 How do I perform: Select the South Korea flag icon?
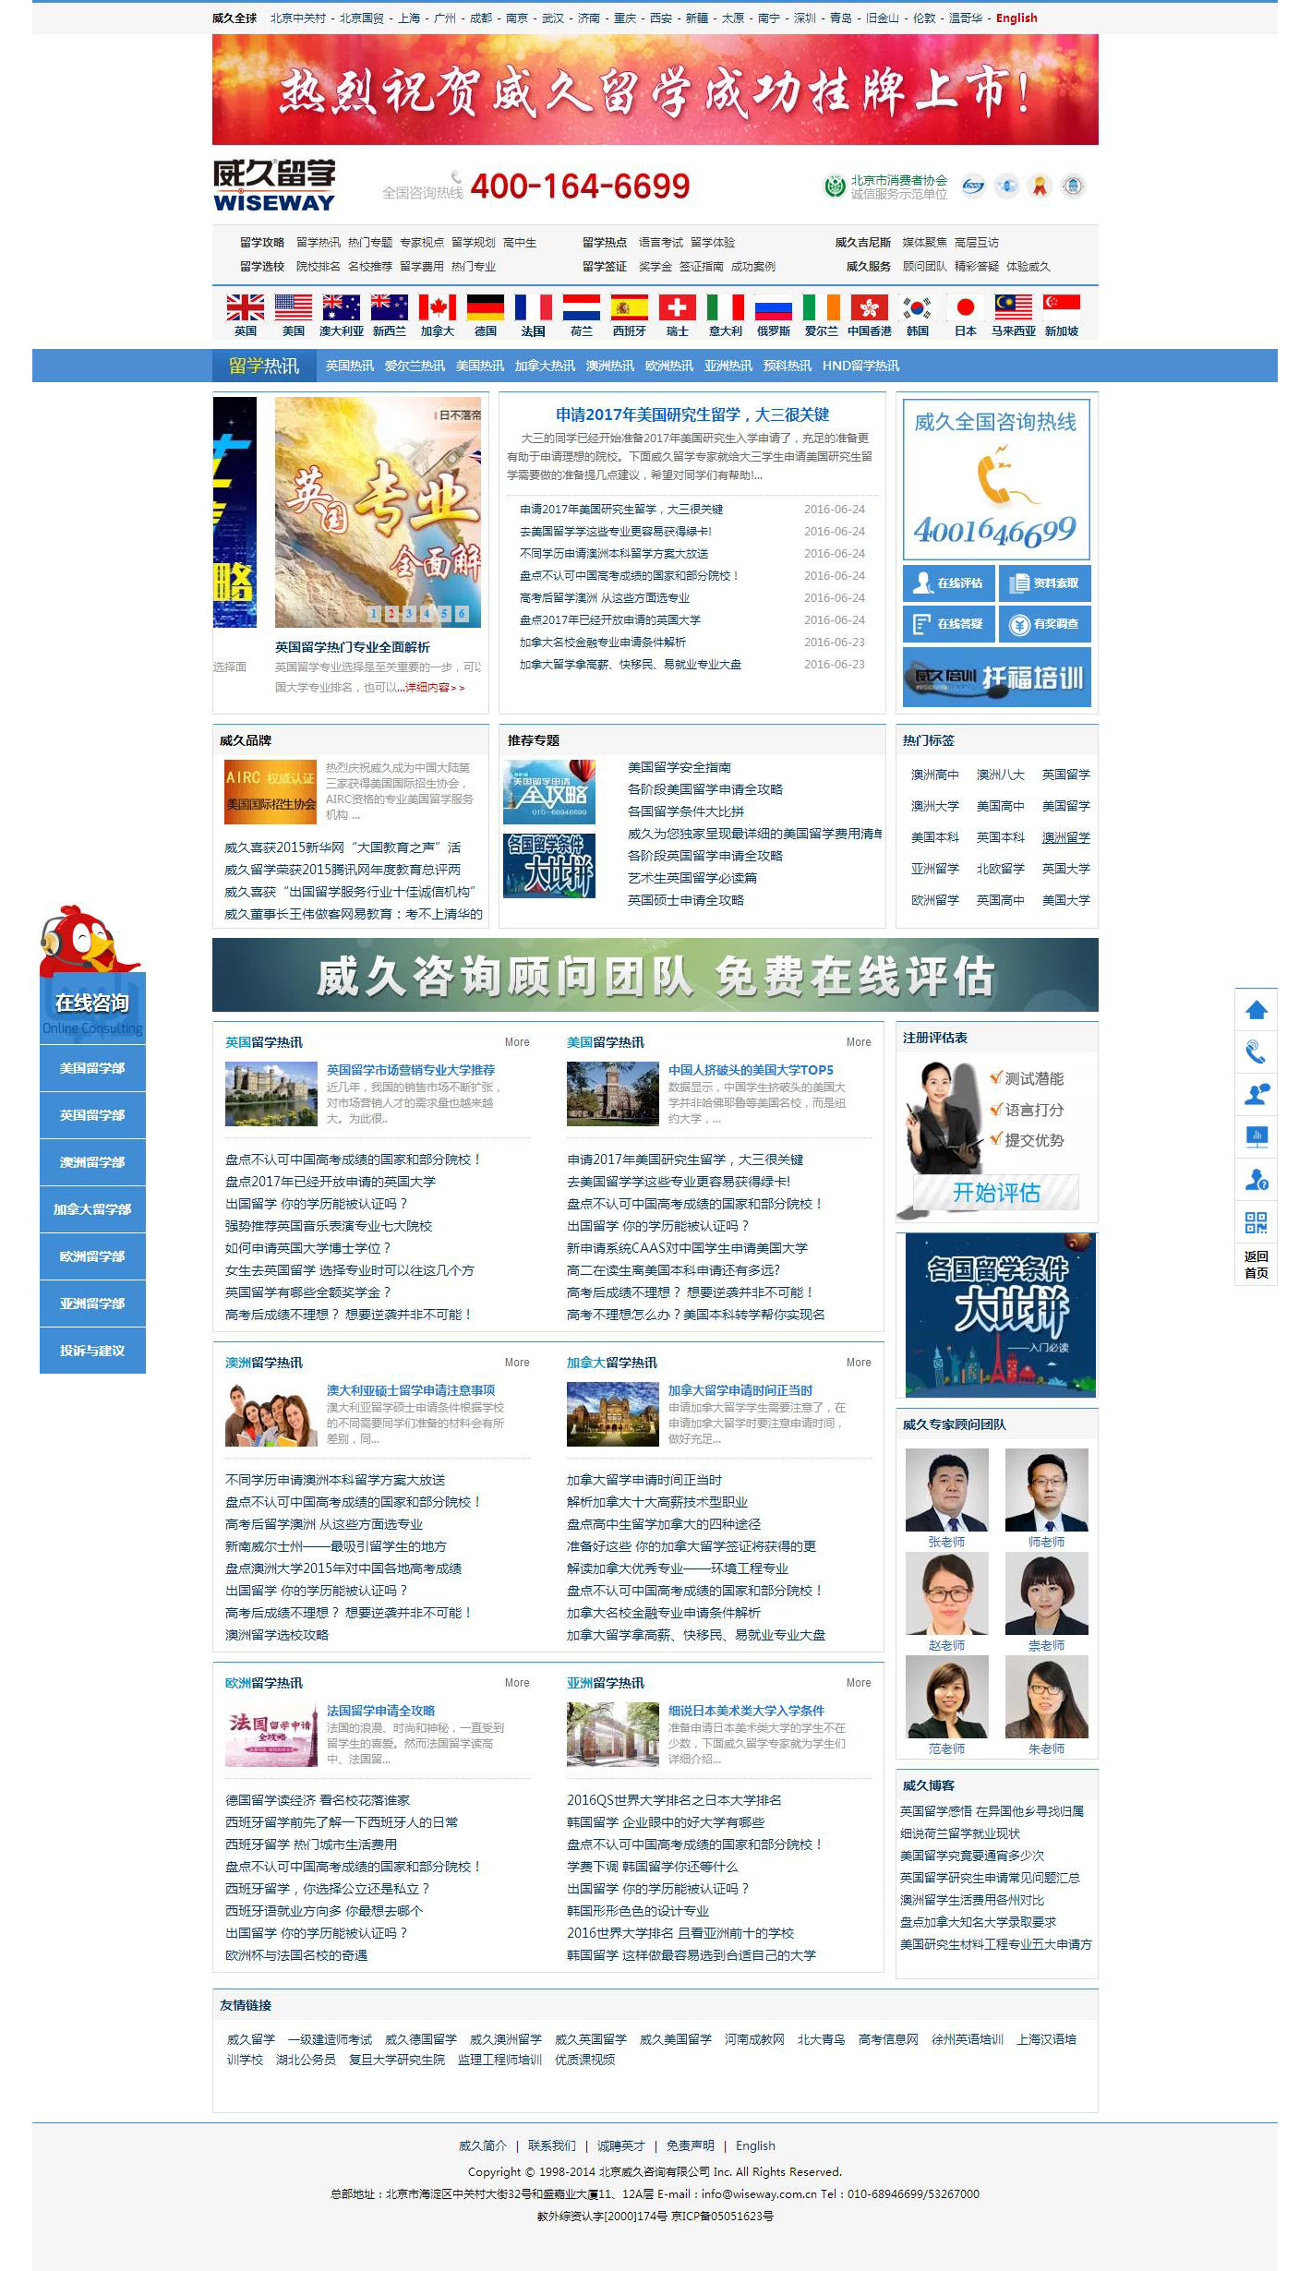coord(917,306)
